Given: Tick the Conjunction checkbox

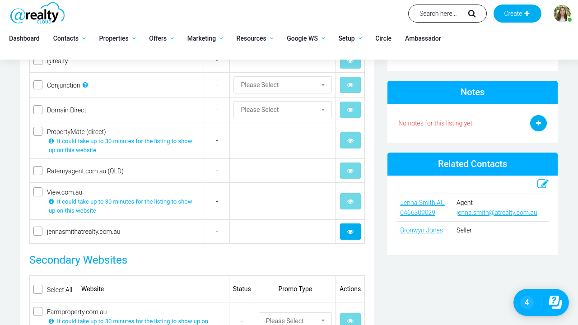Looking at the screenshot, I should coord(38,85).
